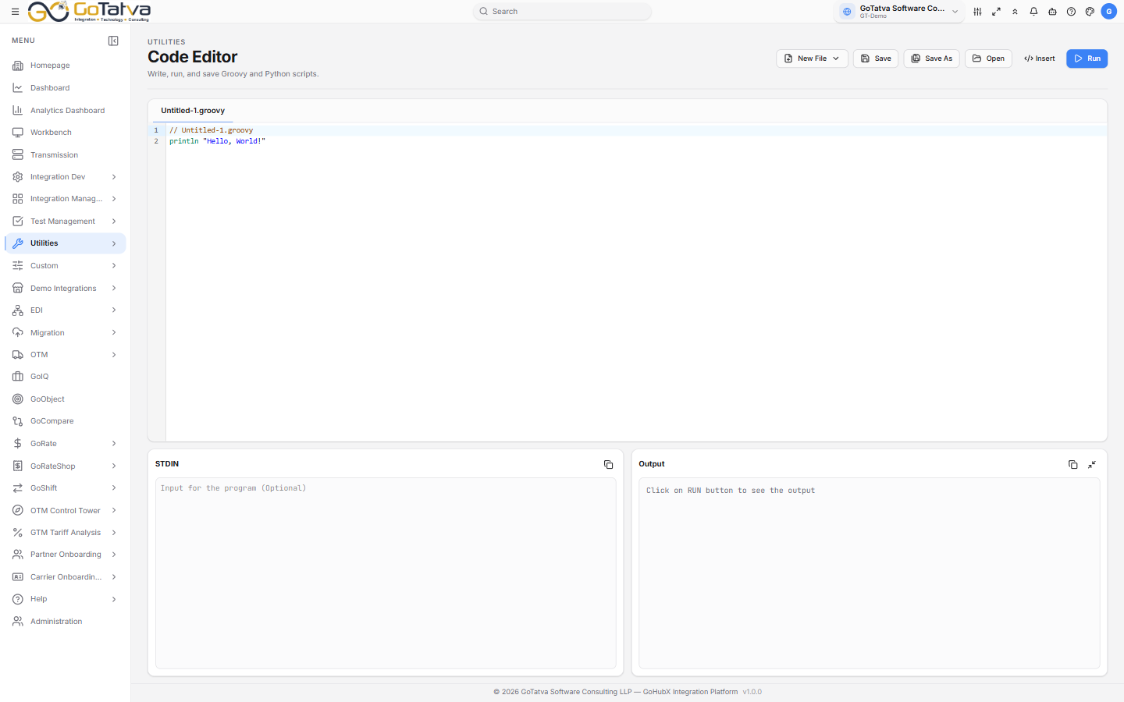Expand GTM Tariff Analysis submenu chevron
Viewport: 1124px width, 702px height.
tap(114, 533)
